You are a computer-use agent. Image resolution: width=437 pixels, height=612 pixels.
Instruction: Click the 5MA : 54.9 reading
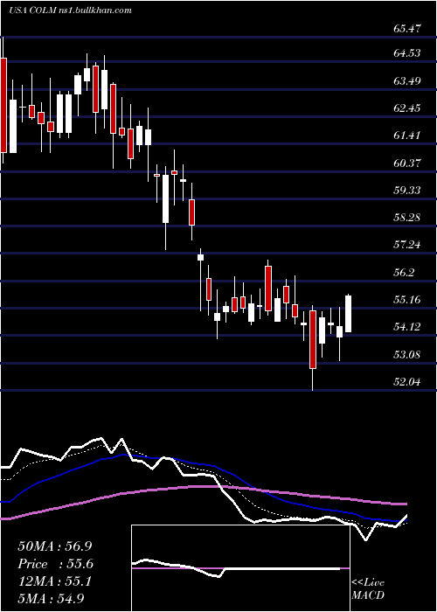tap(52, 599)
